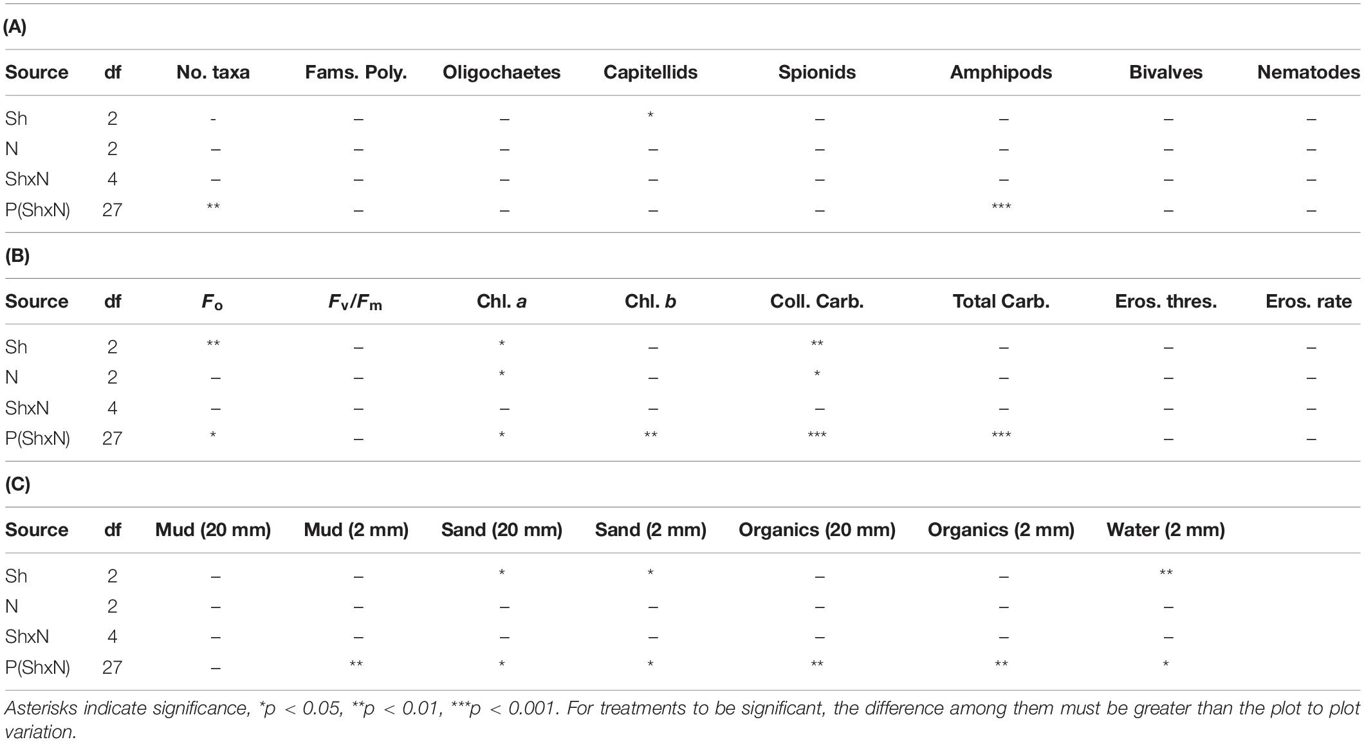Click the asterisk significance footnote text
This screenshot has height=742, width=1364.
point(682,719)
